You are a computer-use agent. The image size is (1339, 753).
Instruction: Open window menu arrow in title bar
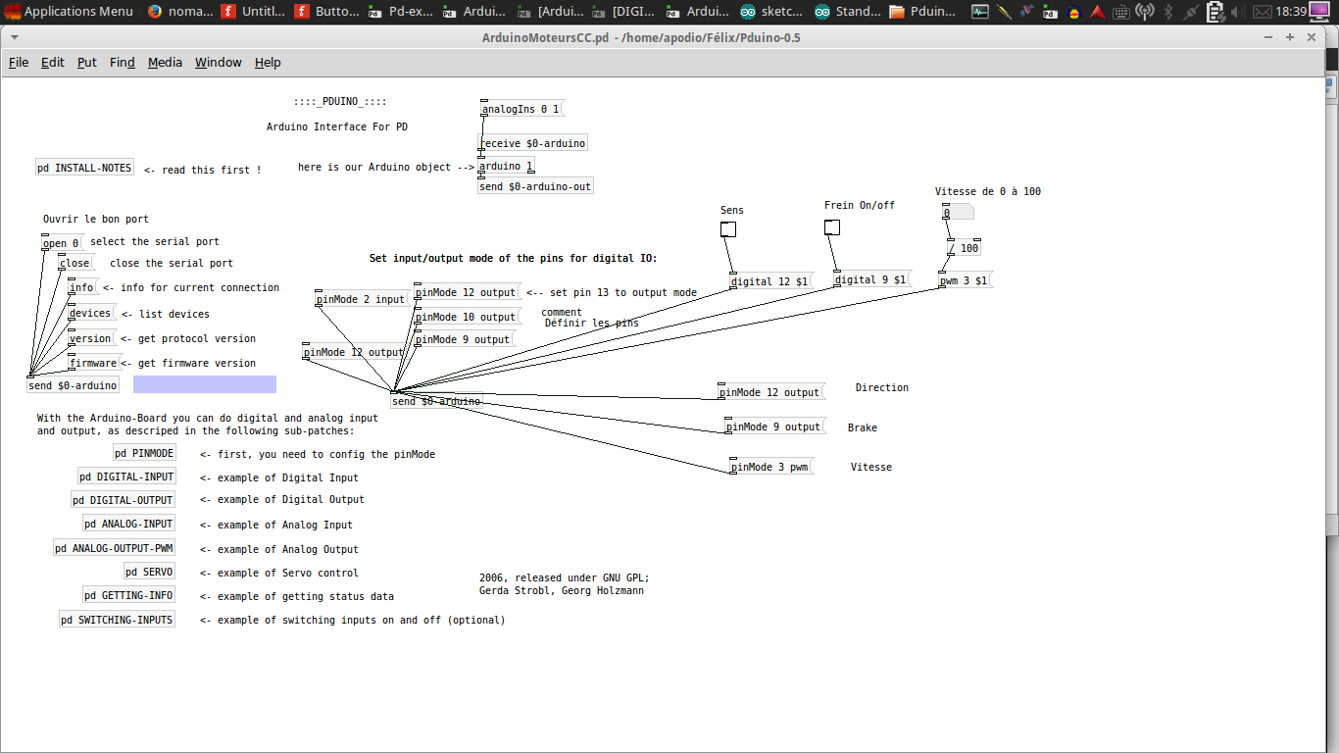pos(1269,37)
